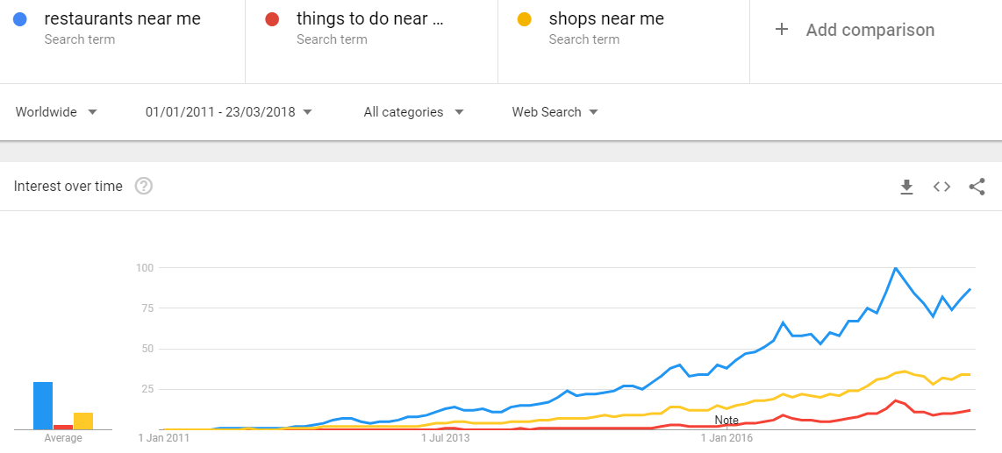The height and width of the screenshot is (453, 1002).
Task: Open help icon beside Interest over time
Action: pyautogui.click(x=144, y=187)
